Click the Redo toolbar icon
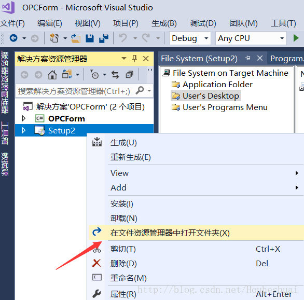 (146, 38)
